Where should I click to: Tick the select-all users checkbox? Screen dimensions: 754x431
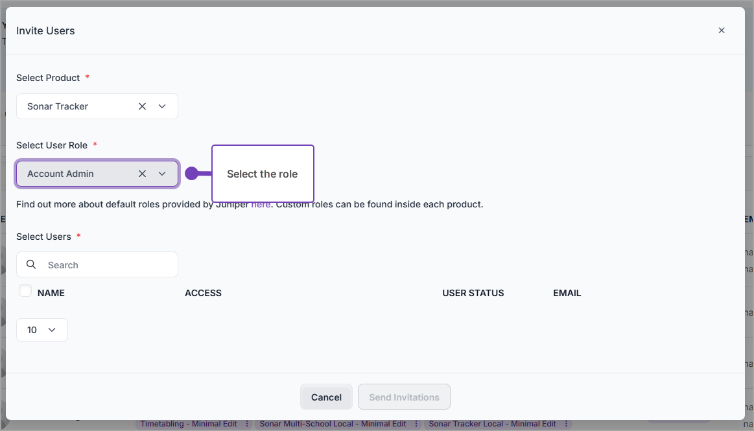[x=25, y=290]
